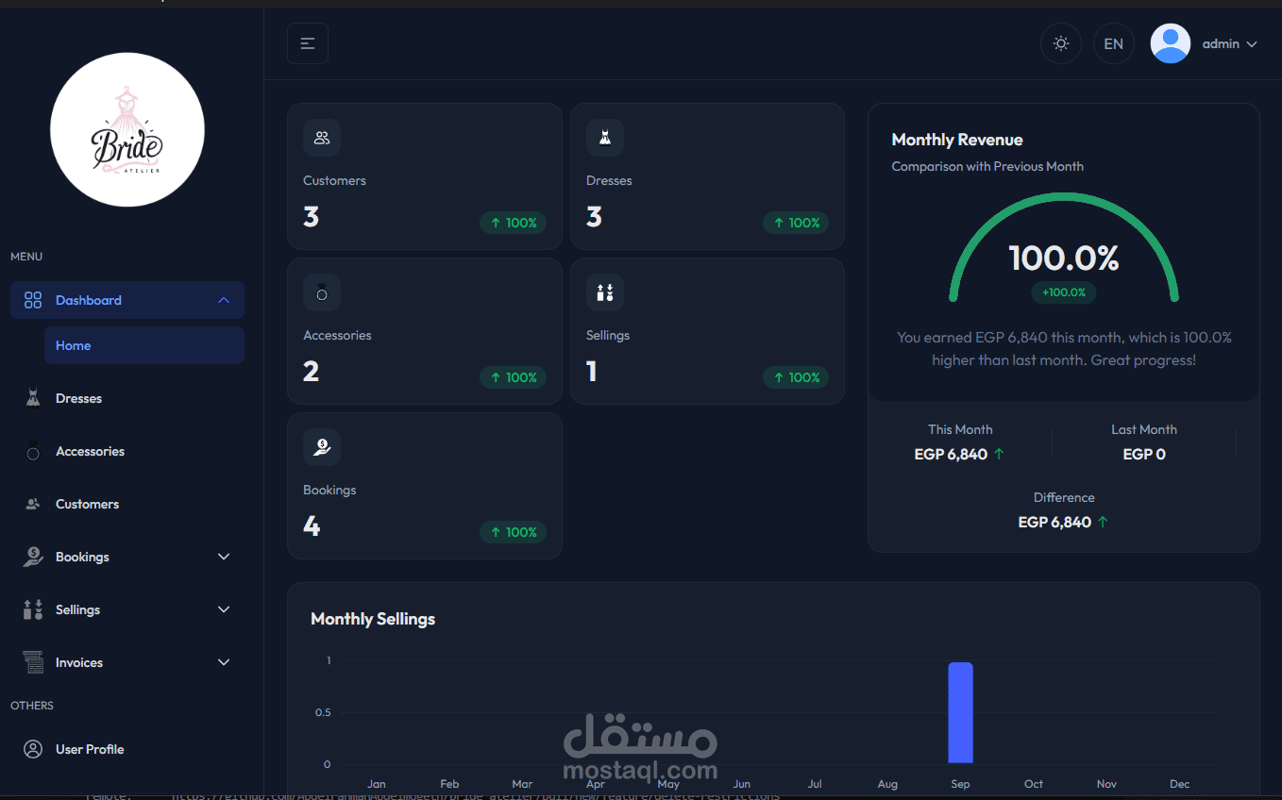Open the admin account dropdown chevron

1252,44
